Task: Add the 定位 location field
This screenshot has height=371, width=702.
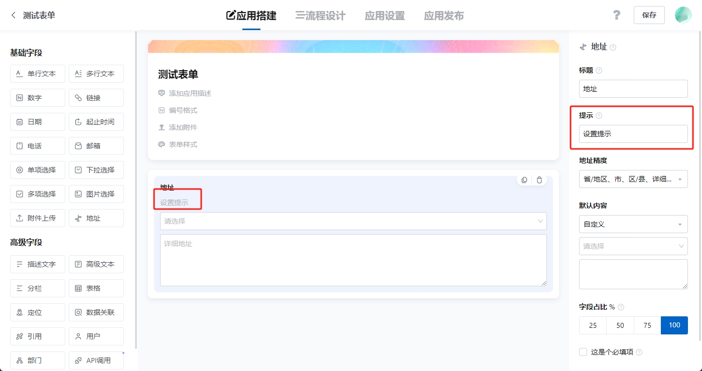Action: pos(38,312)
